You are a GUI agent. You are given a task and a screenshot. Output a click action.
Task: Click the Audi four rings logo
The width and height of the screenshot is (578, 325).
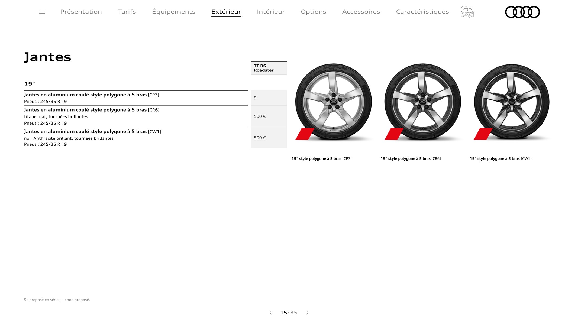pos(522,12)
